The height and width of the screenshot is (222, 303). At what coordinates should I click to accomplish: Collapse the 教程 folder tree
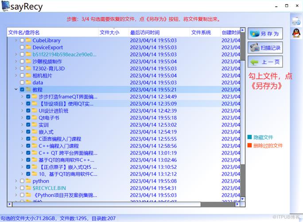click(x=16, y=89)
